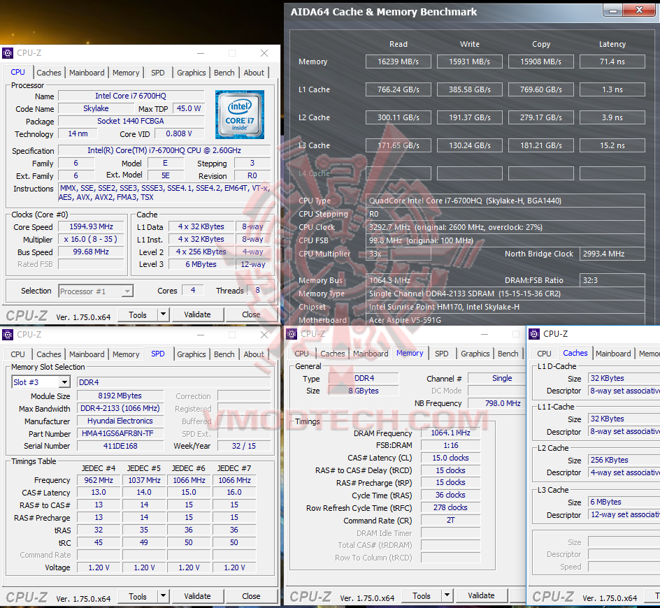Viewport: 660px width, 608px height.
Task: Click the AIDA64 L1 Cache Write value 385.58 GB/s
Action: click(470, 89)
